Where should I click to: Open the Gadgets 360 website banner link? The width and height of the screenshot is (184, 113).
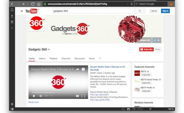coord(144,40)
